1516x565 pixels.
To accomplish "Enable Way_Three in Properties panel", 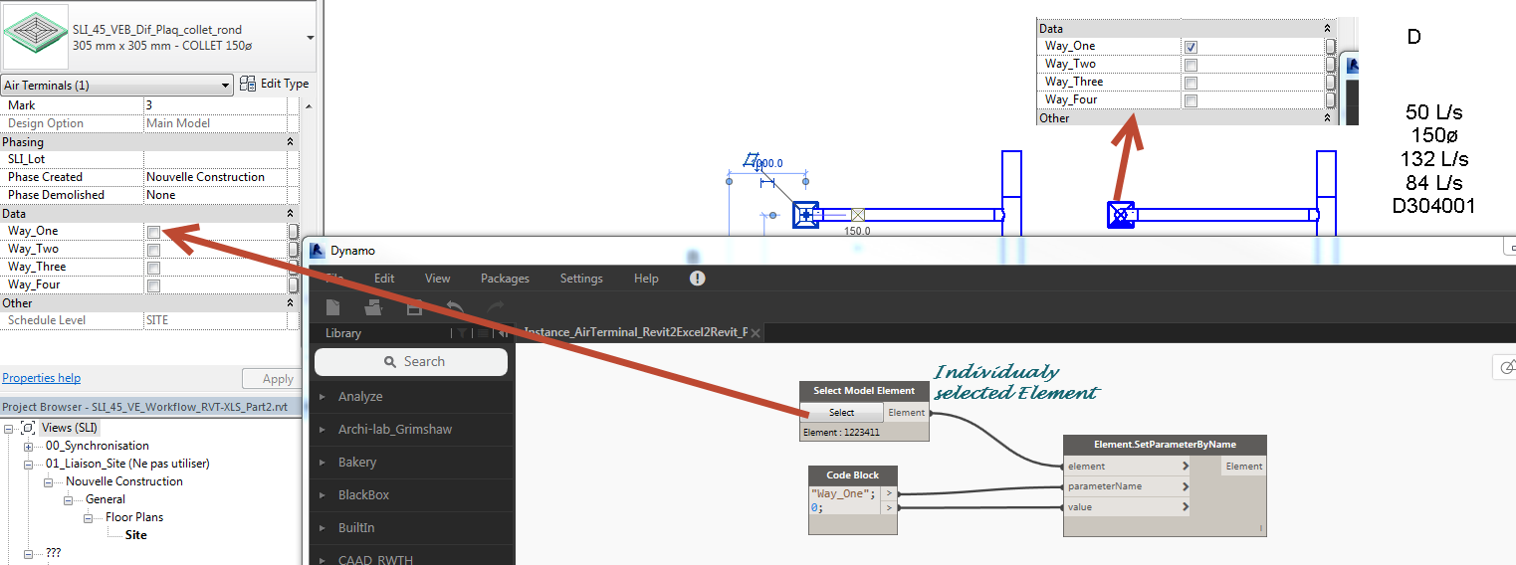I will (x=153, y=268).
